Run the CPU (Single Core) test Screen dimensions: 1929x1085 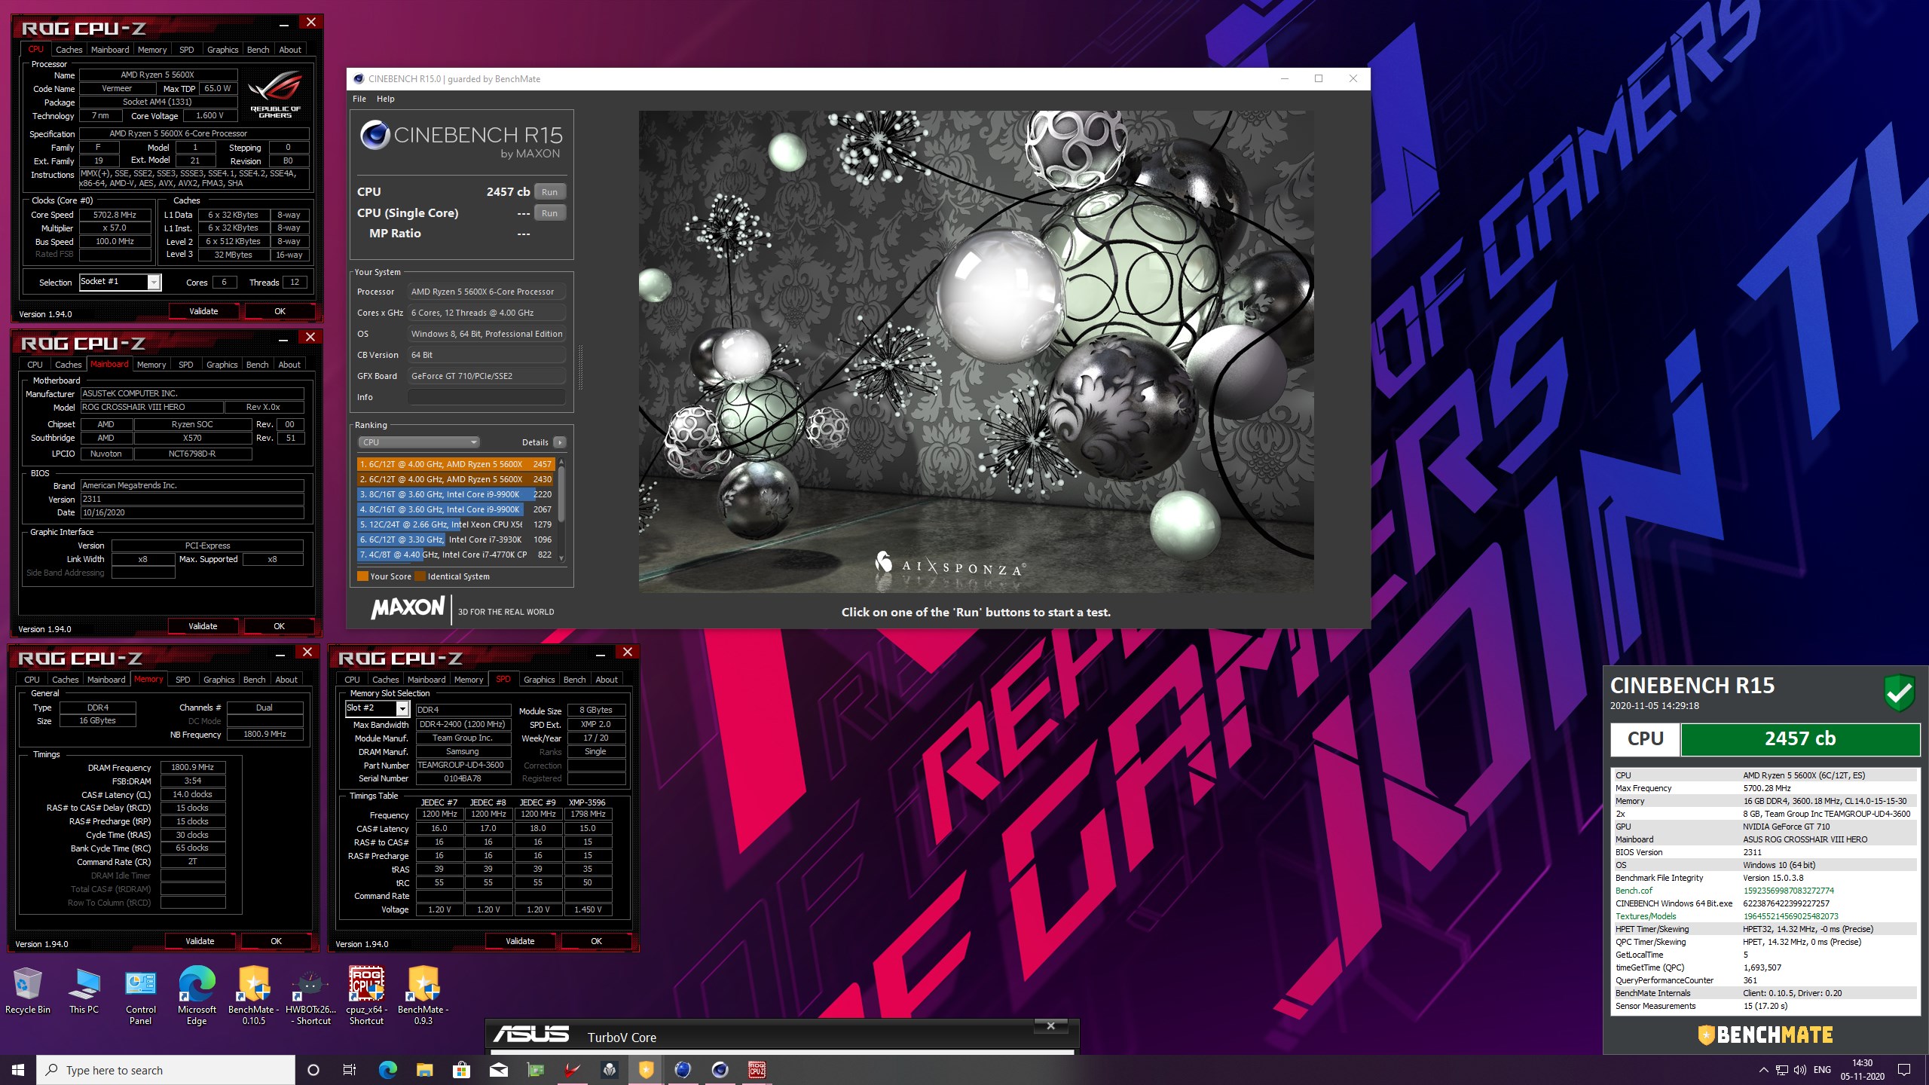550,213
